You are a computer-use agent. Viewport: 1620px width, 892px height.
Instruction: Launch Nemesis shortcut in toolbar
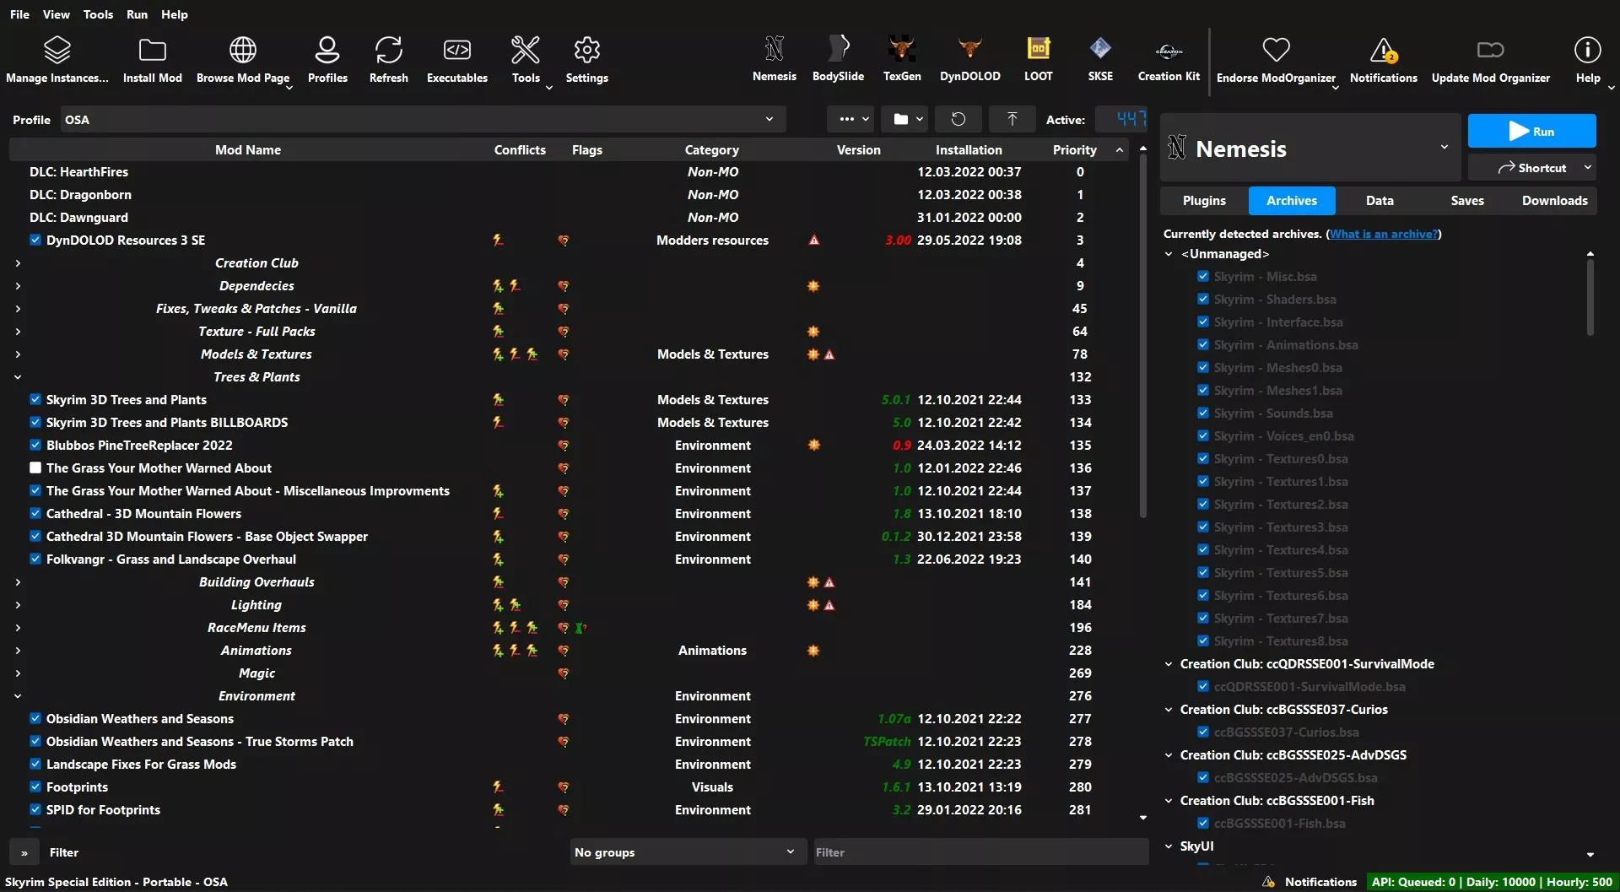point(774,58)
